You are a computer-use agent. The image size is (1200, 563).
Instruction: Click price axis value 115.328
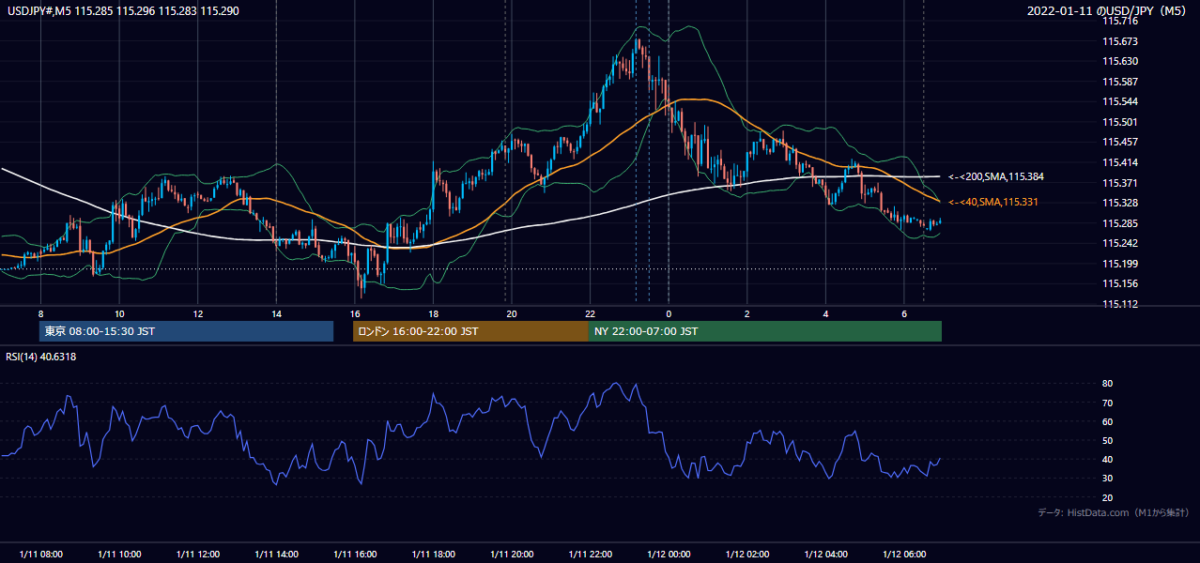tap(1119, 203)
